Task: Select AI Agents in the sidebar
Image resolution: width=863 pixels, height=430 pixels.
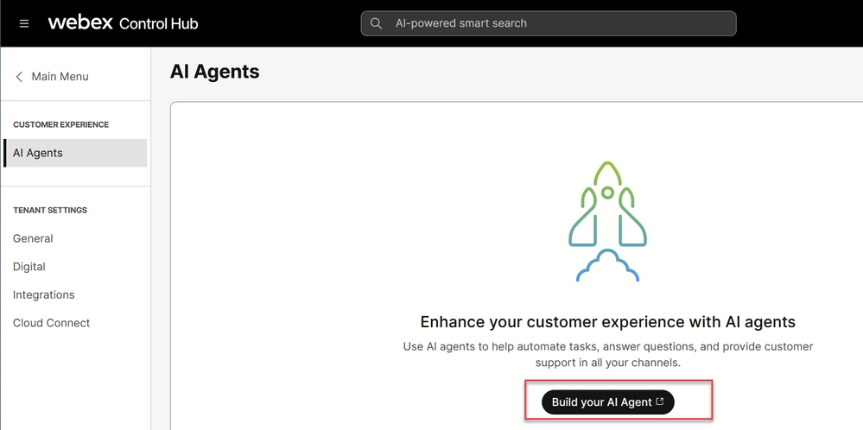Action: (x=38, y=153)
